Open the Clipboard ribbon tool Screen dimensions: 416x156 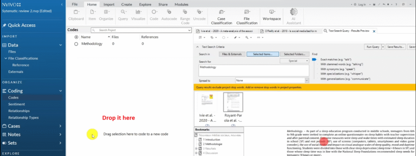click(x=76, y=15)
